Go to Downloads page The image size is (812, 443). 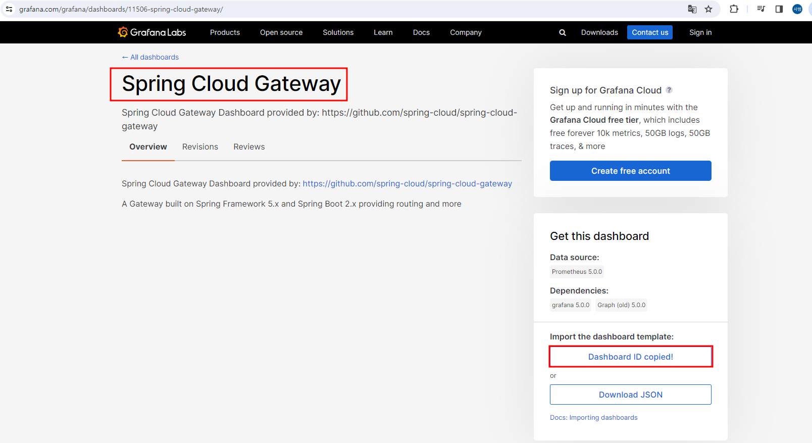tap(599, 32)
